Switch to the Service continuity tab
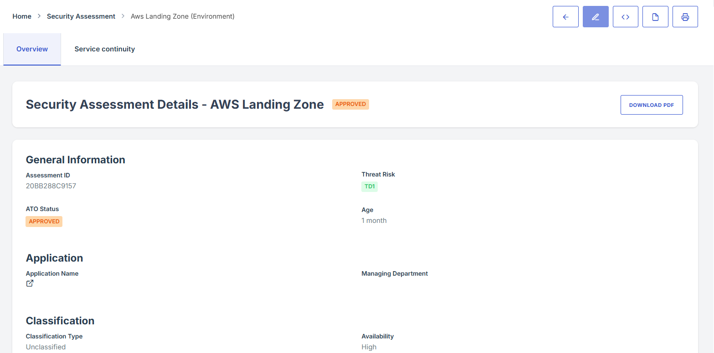The width and height of the screenshot is (714, 353). (105, 49)
